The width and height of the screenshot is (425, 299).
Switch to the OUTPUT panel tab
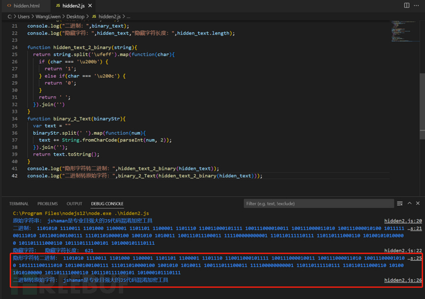[75, 204]
